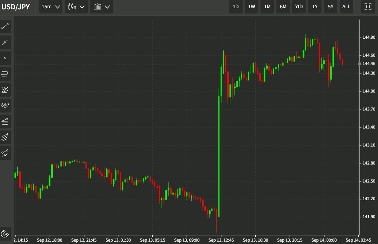Click the 144.60 price axis label

tap(369, 55)
